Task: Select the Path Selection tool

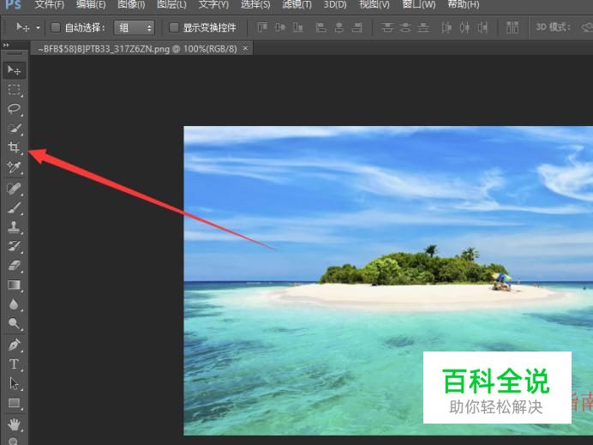Action: click(x=14, y=383)
